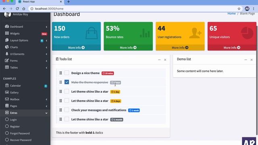Check the 1 day todo checkbox

pos(67,91)
